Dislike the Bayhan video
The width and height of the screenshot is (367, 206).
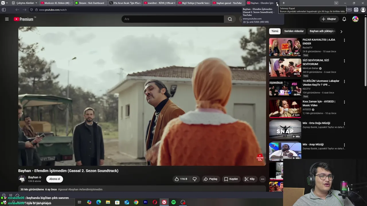click(x=195, y=179)
